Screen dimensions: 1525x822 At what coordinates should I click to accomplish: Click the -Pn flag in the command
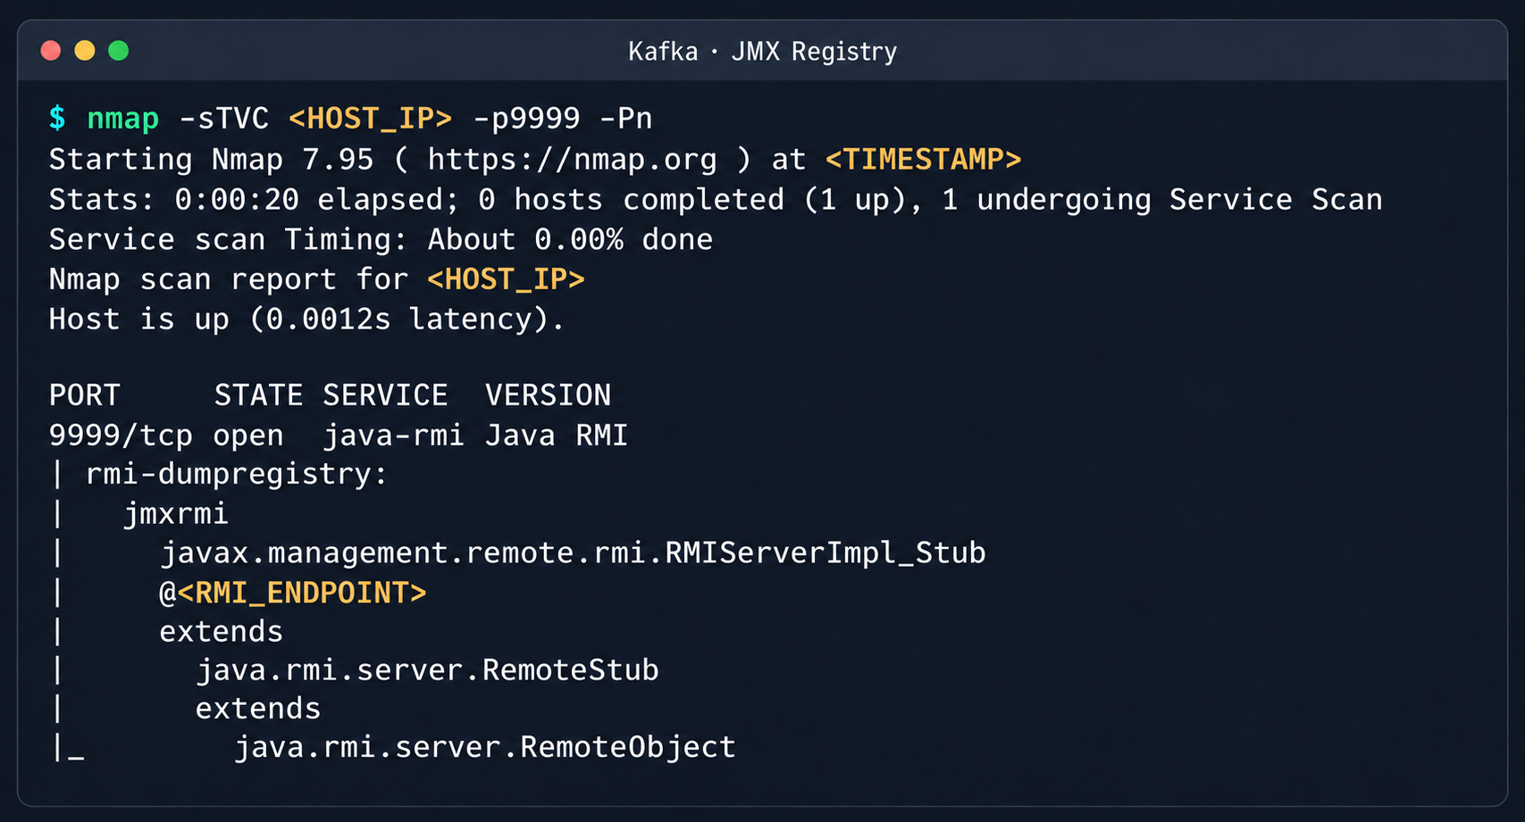pos(625,119)
